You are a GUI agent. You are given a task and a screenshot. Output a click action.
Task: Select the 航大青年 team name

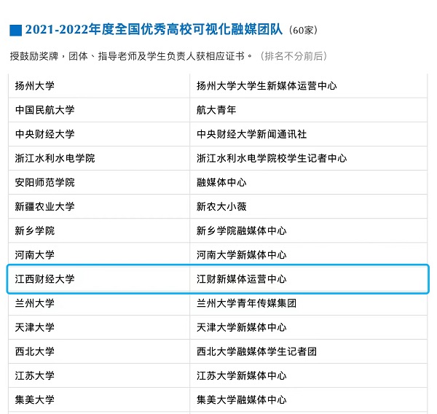click(x=216, y=110)
